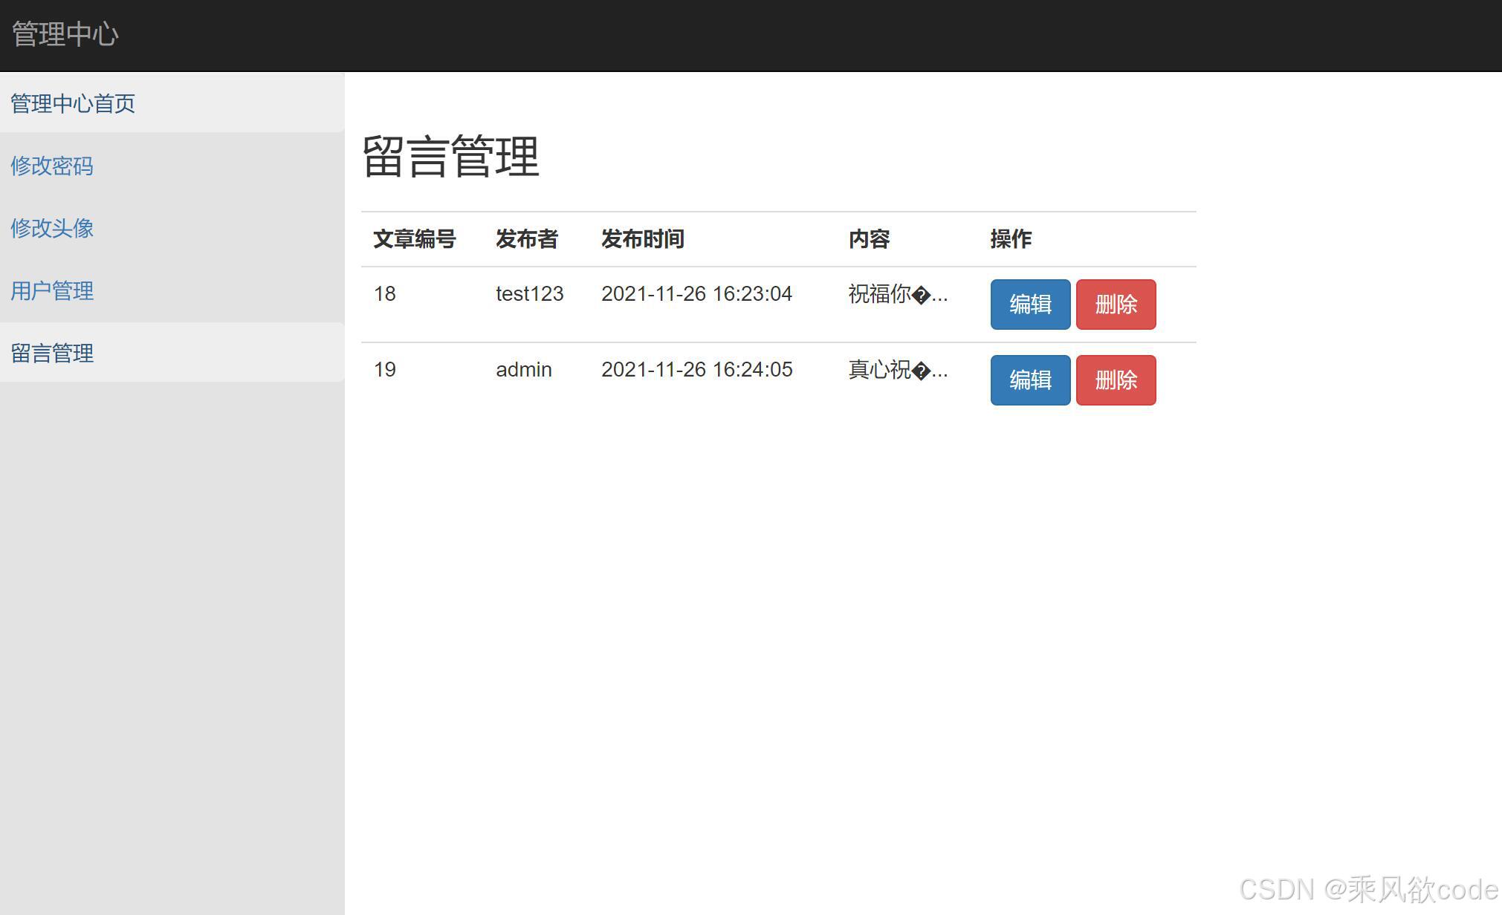The width and height of the screenshot is (1502, 915).
Task: Remove message 19 using 删除
Action: pos(1116,380)
